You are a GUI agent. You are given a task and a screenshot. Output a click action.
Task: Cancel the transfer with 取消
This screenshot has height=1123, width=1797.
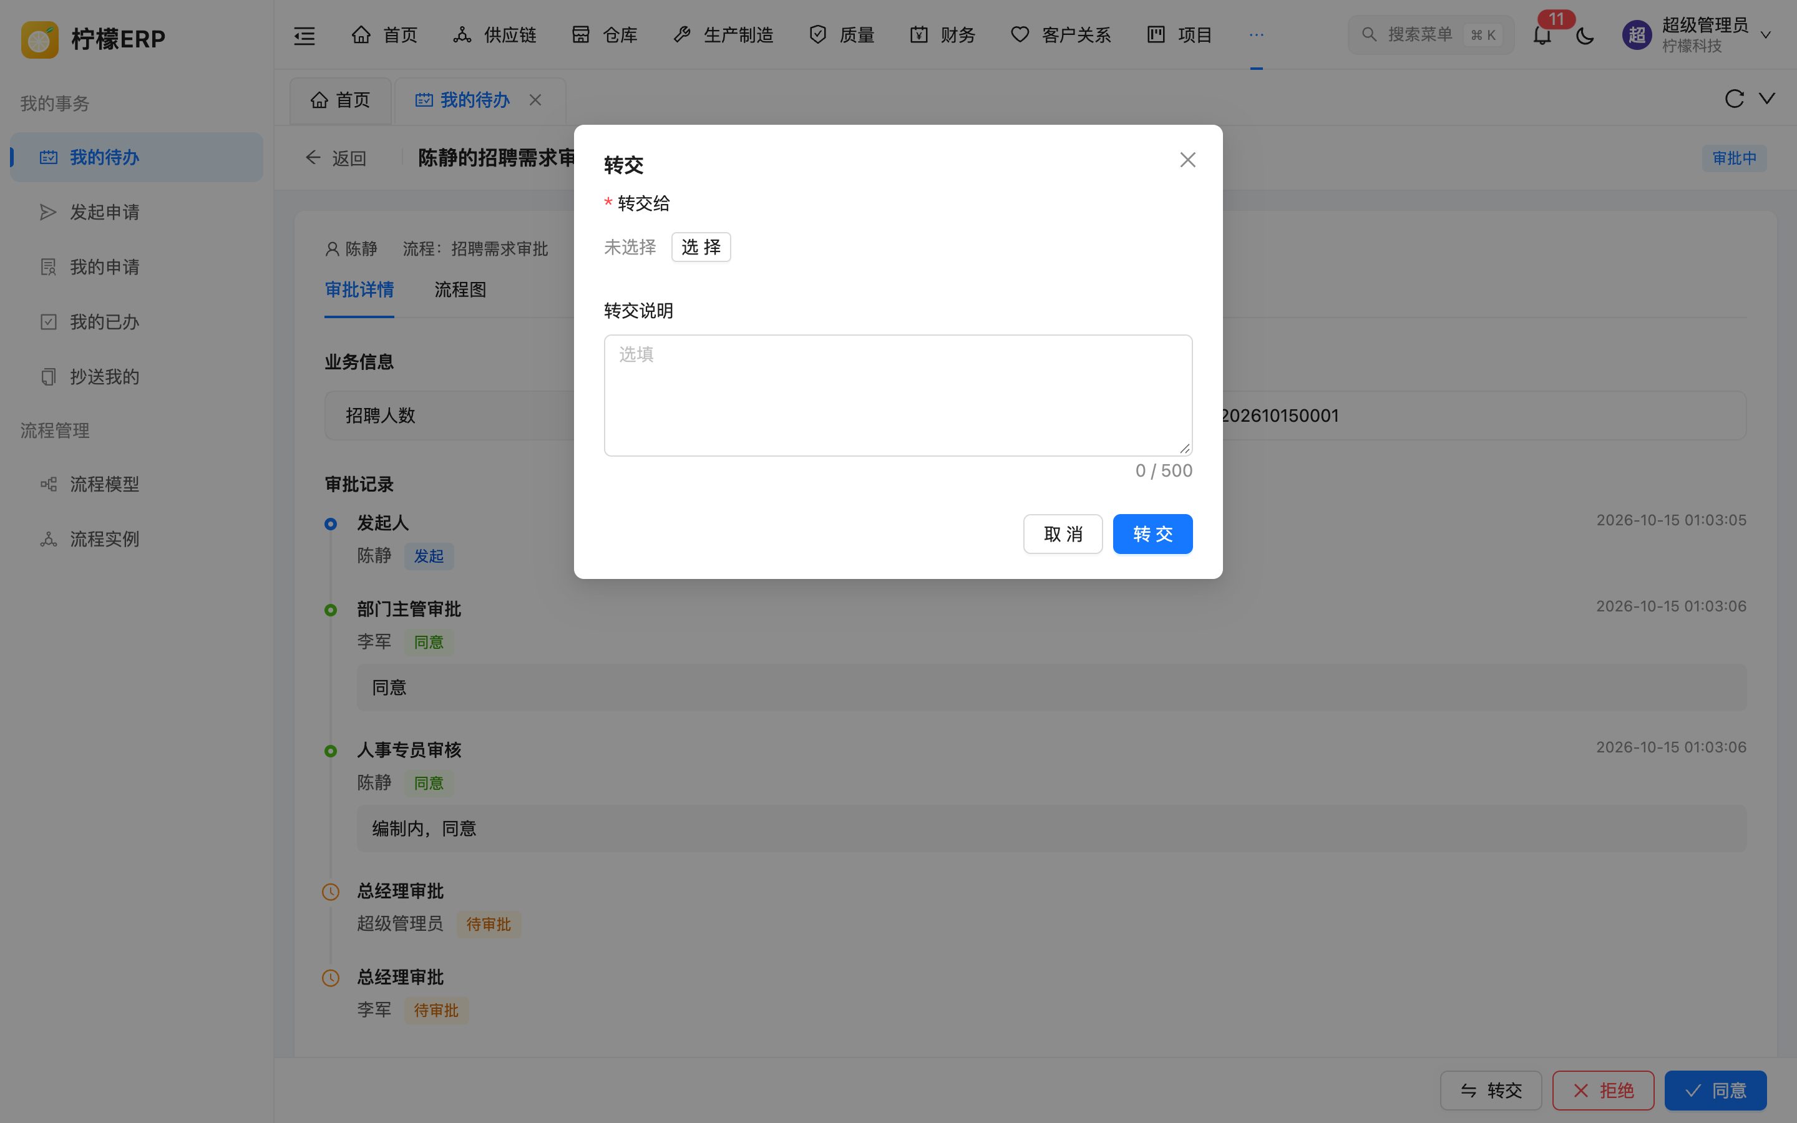tap(1063, 534)
